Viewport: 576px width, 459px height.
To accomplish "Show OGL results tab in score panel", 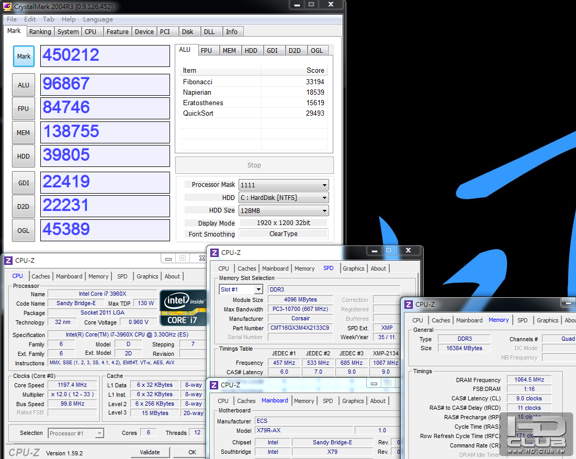I will [317, 50].
